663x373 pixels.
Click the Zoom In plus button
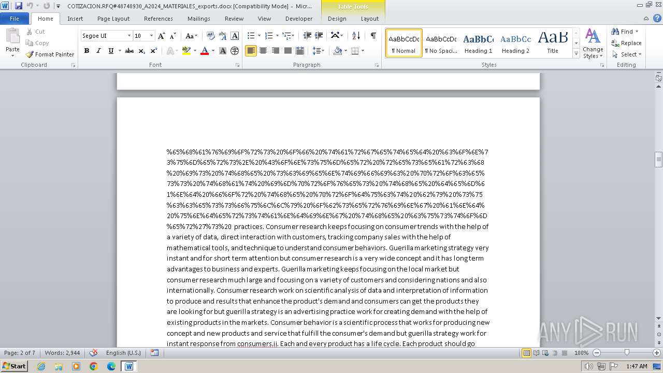click(x=657, y=353)
